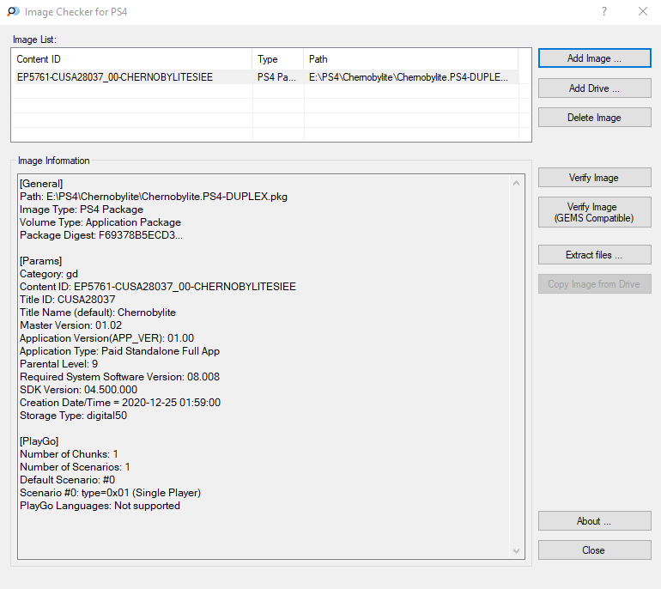Screen dimensions: 661x589
Task: Click the E:\PS4\Chernobylite path cell in list
Action: (x=408, y=77)
